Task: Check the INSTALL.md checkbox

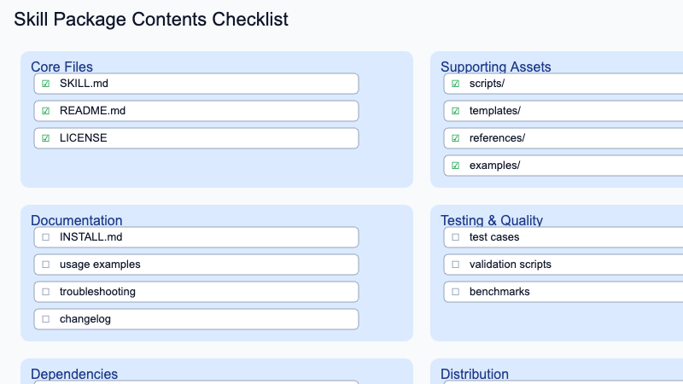Action: 46,237
